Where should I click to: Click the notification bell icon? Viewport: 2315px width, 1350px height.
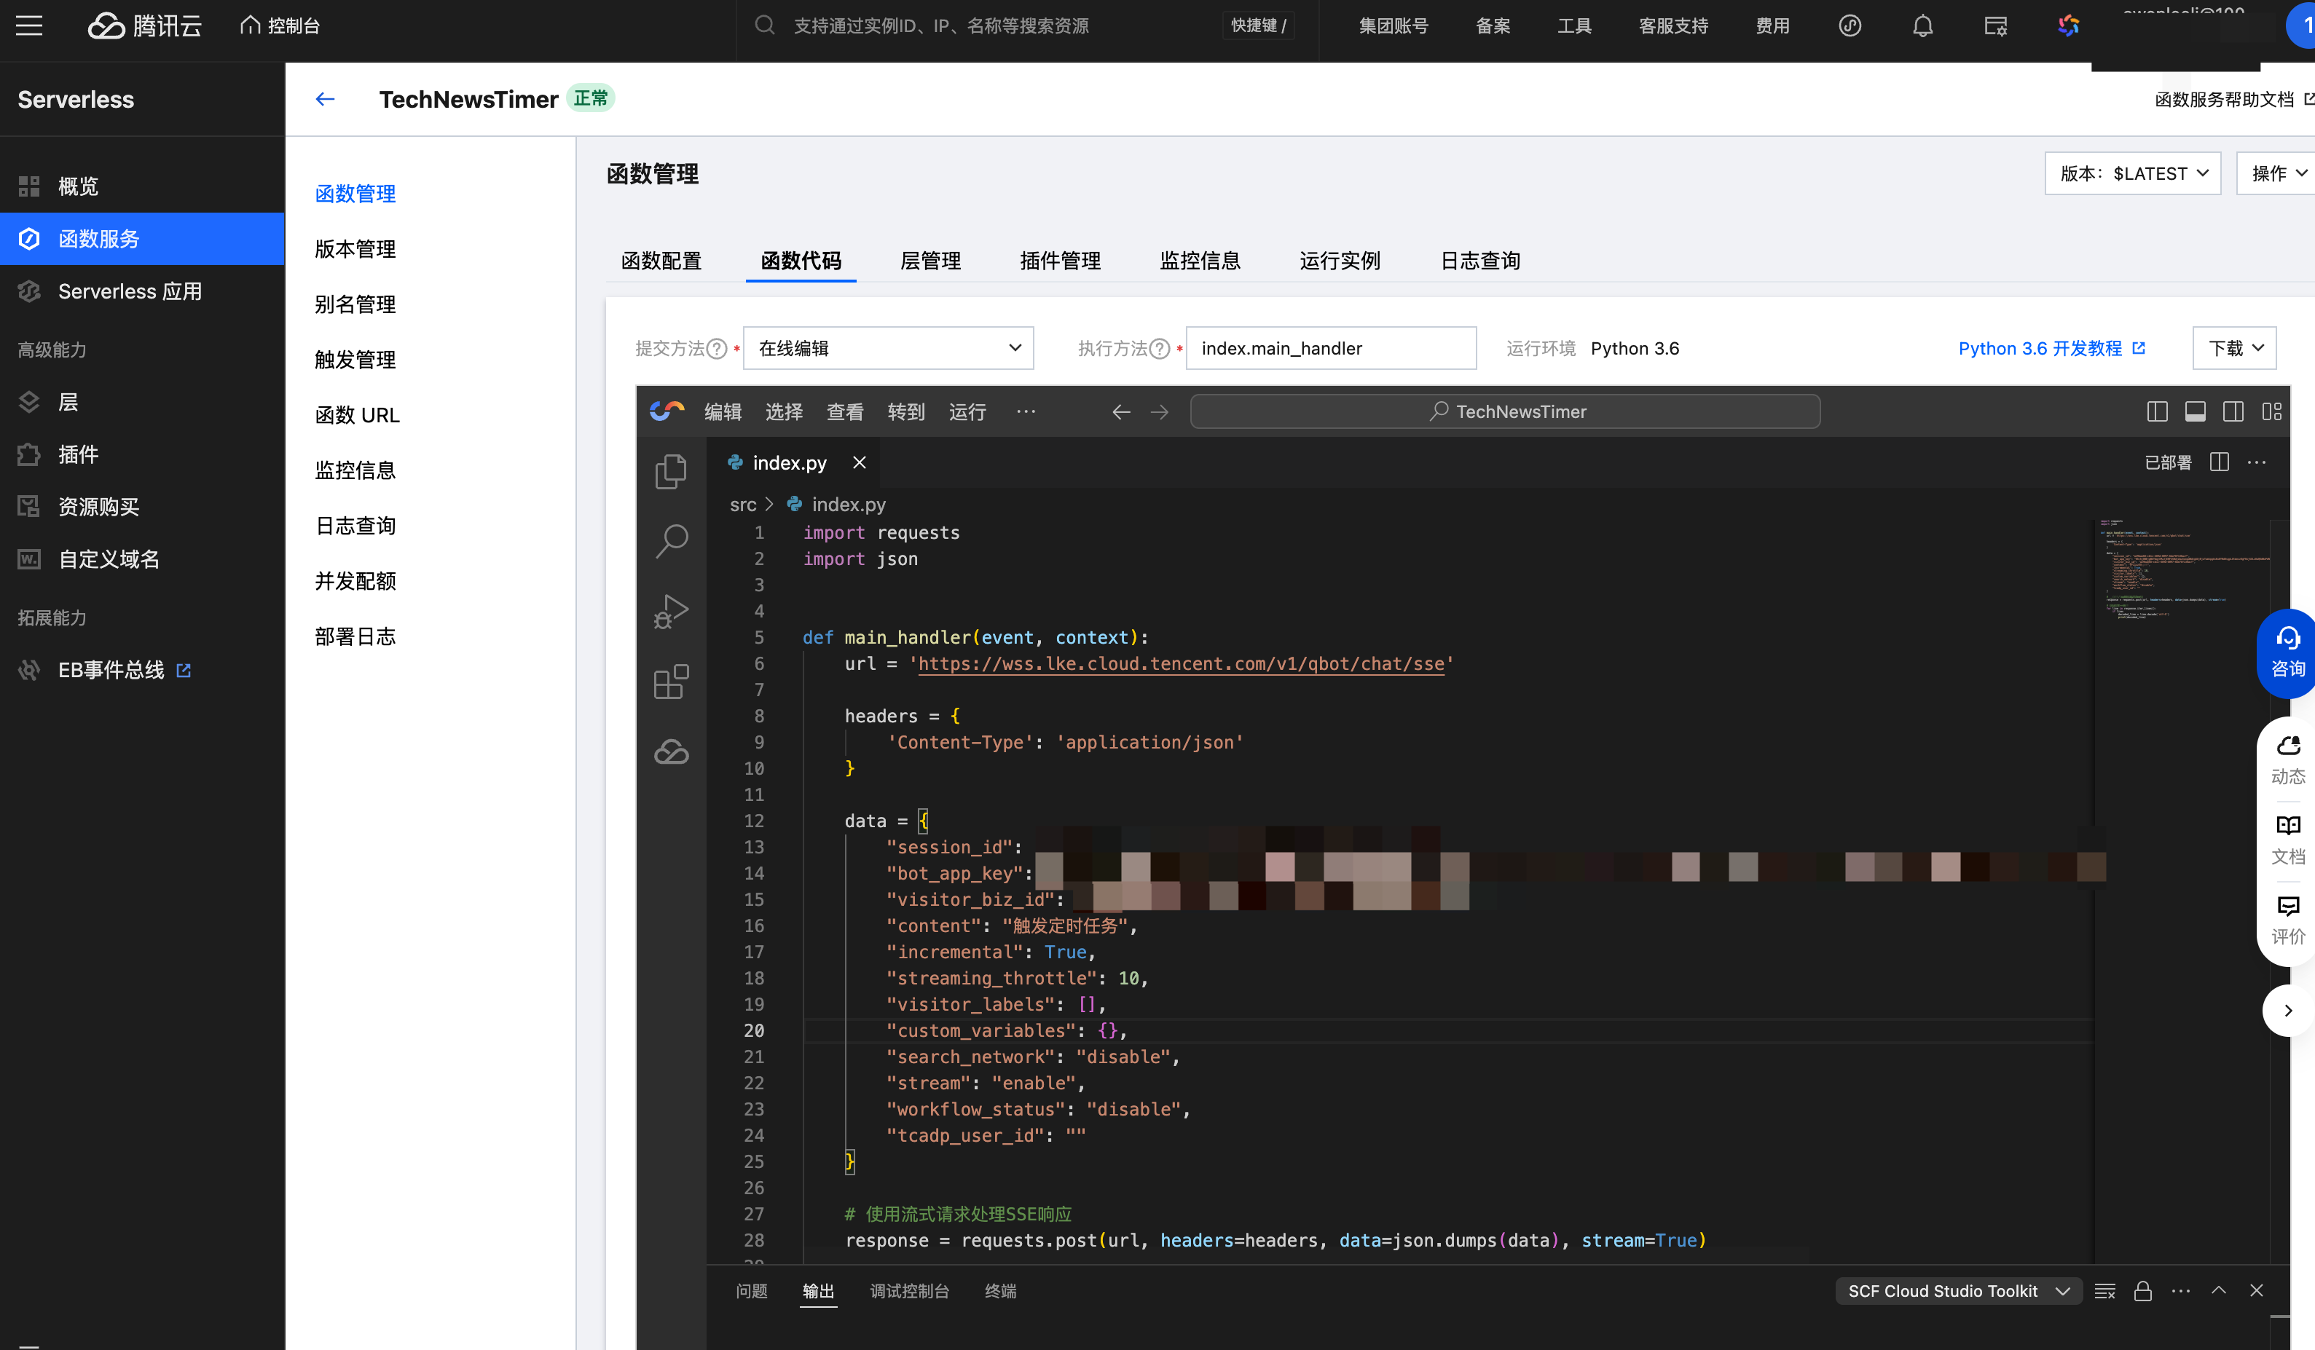click(1922, 25)
